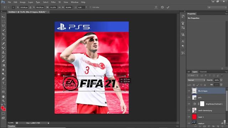Screen dimensions: 228x128
Task: Select the Brush tool
Action: point(3,48)
